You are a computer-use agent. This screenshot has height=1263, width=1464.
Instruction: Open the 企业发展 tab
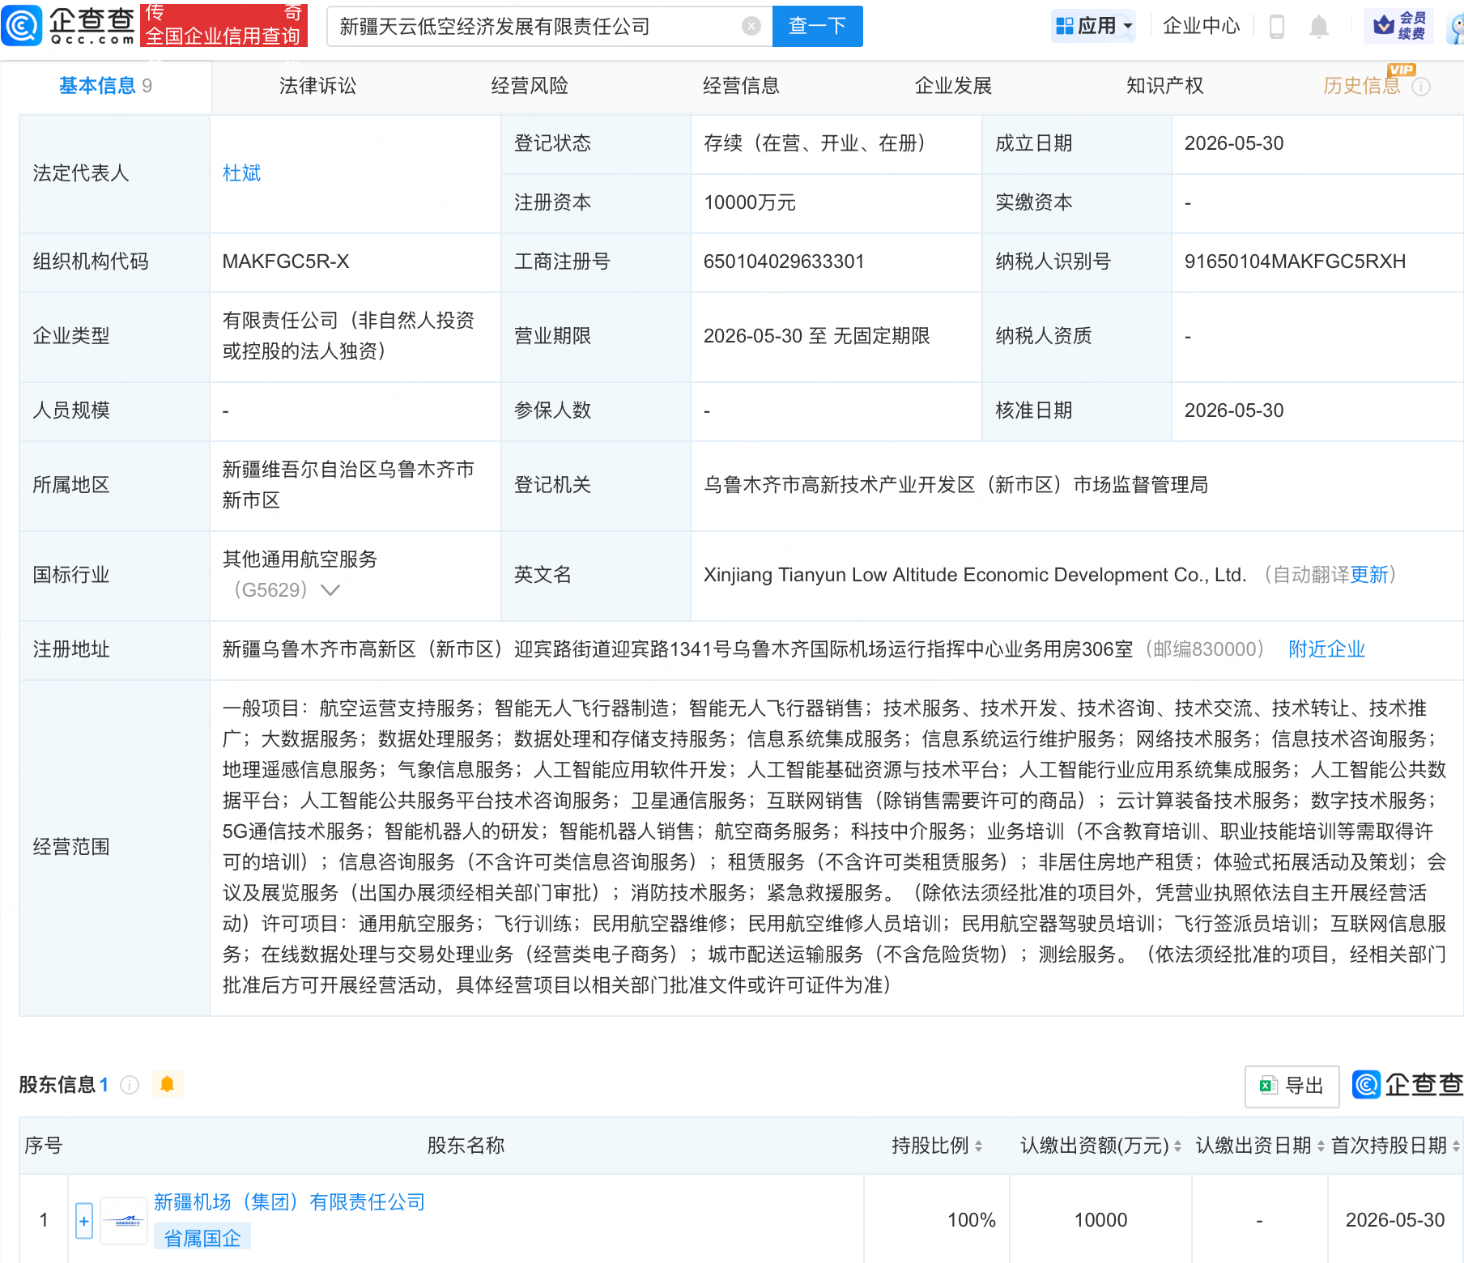953,86
